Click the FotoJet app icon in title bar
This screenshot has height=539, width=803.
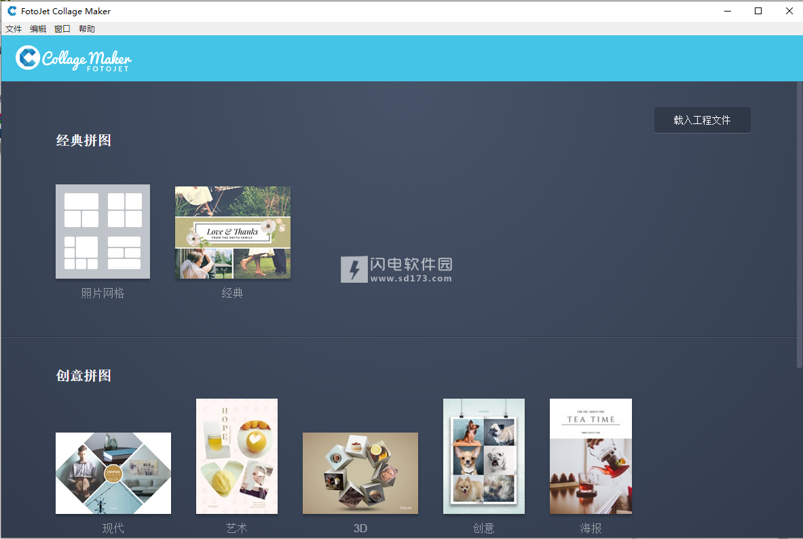[x=12, y=11]
